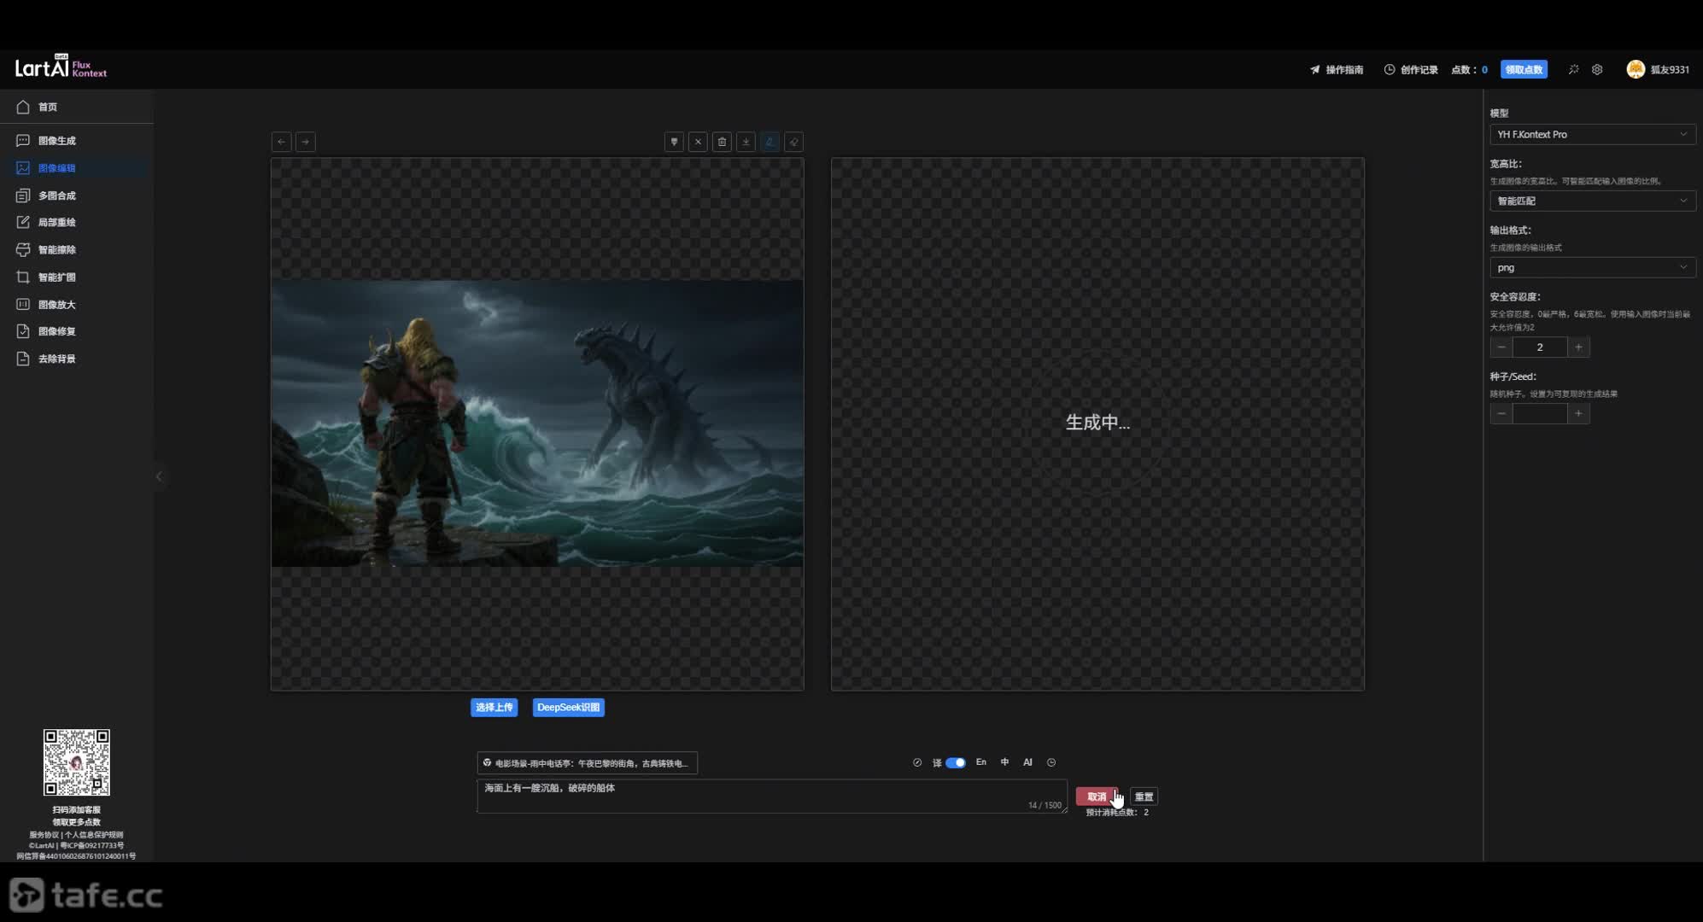This screenshot has width=1703, height=922.
Task: Click the prompt history clock icon
Action: point(1051,762)
